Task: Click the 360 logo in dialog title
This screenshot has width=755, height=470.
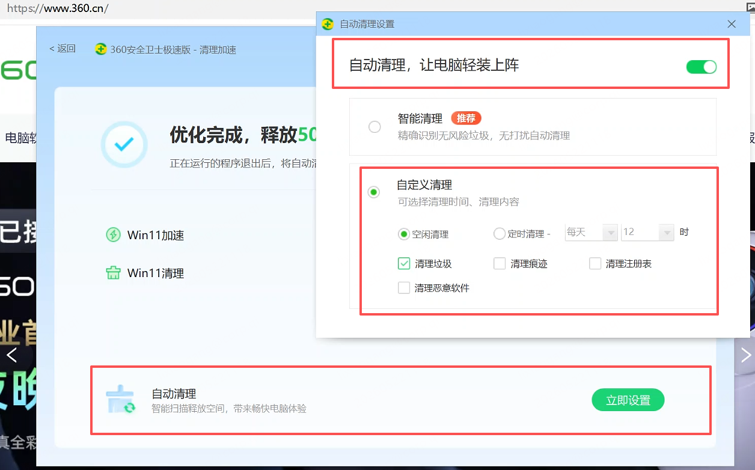Action: (x=328, y=24)
